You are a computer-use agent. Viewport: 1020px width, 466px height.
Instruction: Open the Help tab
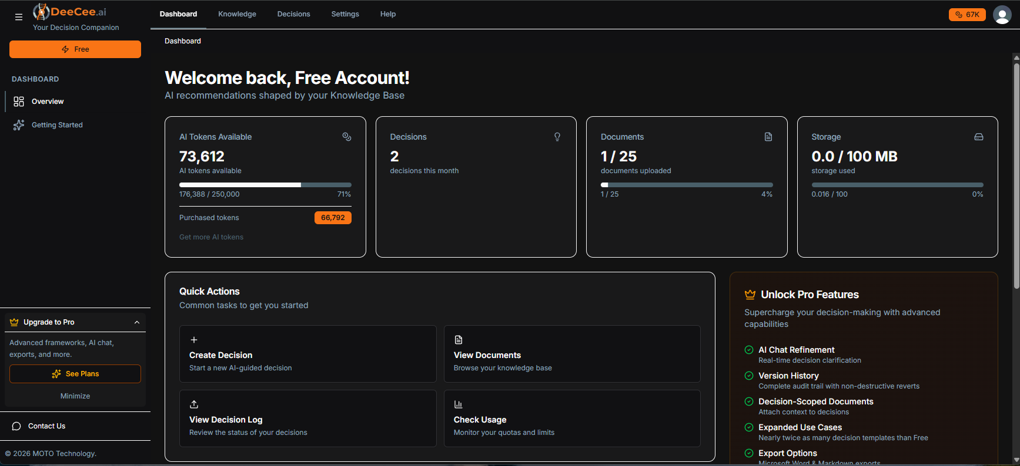[x=388, y=14]
